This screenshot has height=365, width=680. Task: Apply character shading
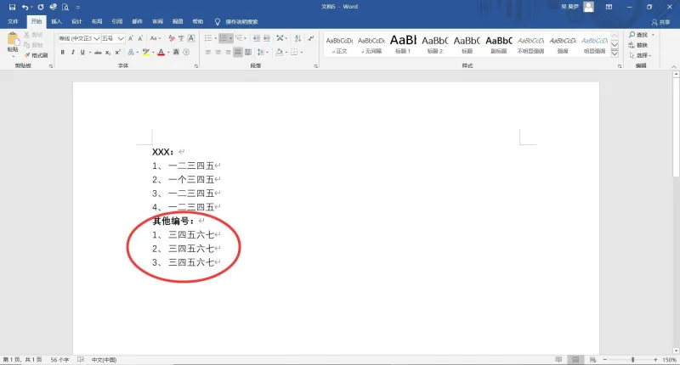[177, 53]
